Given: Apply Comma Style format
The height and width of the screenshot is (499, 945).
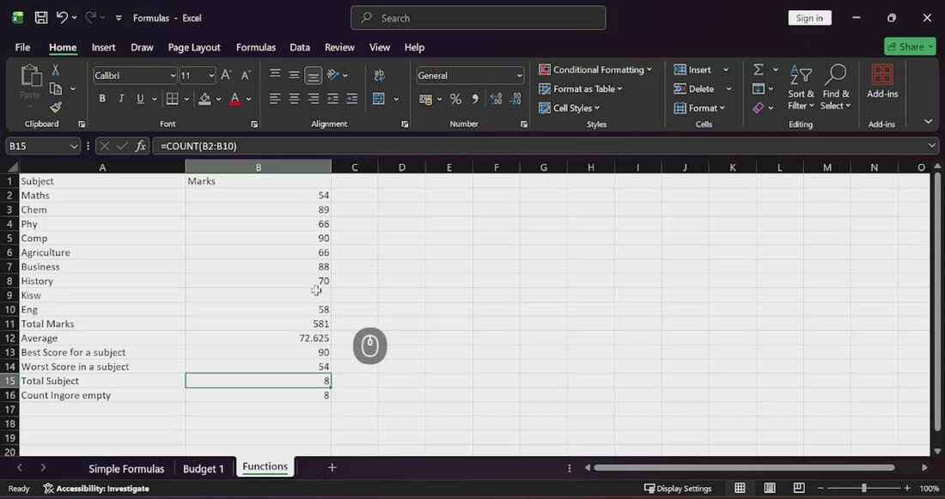Looking at the screenshot, I should 475,99.
